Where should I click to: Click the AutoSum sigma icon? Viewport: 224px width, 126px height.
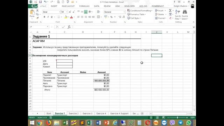170,10
